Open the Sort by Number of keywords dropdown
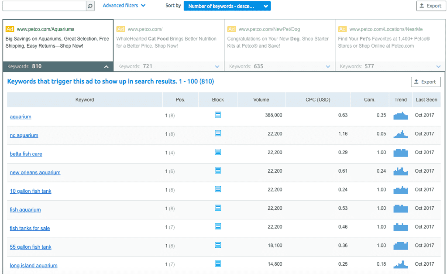 227,6
